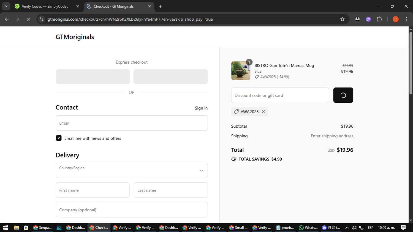
Task: Open Chrome three-dot menu
Action: click(406, 19)
